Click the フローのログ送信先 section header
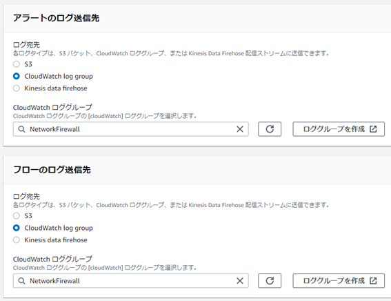 pyautogui.click(x=52, y=170)
